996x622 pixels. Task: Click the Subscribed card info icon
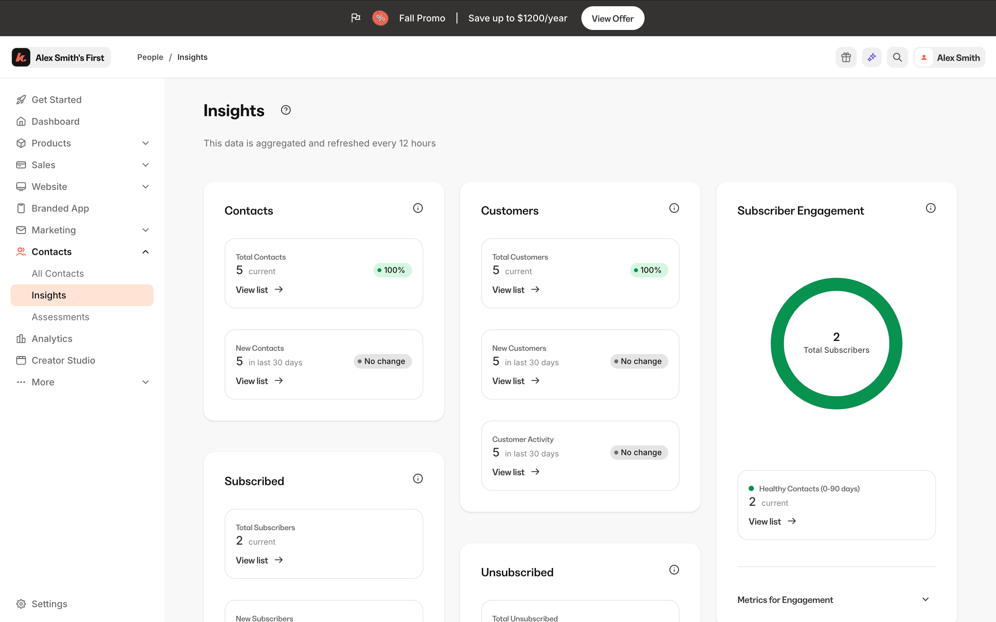pos(418,479)
